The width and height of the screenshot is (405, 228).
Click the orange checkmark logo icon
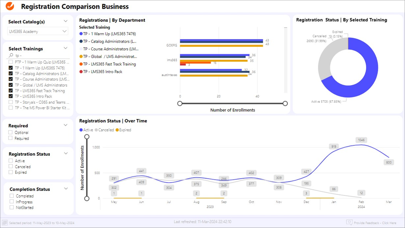9,6
